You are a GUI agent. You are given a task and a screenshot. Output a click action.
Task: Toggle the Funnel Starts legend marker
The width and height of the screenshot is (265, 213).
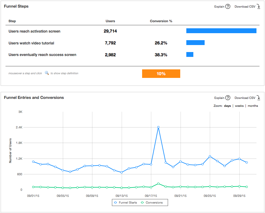click(x=115, y=202)
